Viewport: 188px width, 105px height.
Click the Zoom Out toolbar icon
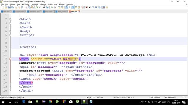pos(55,8)
